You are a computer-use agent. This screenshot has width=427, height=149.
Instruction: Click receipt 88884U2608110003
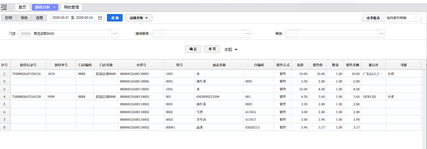click(x=135, y=97)
